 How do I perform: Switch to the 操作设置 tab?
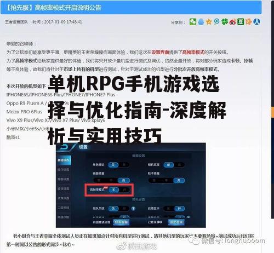[64, 170]
